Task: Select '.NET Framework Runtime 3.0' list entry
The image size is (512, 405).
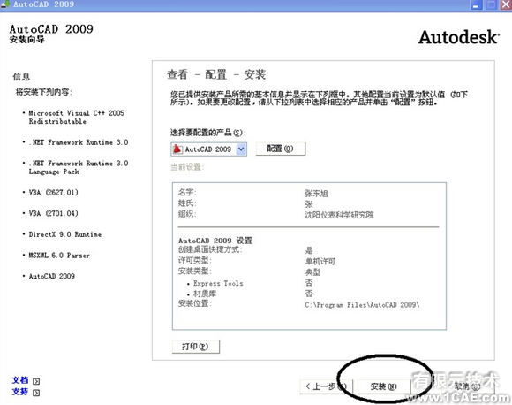Action: pos(79,142)
